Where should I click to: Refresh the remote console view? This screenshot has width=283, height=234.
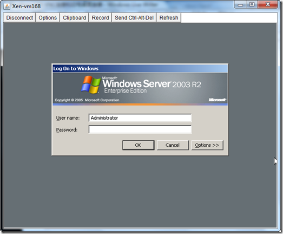tap(169, 18)
